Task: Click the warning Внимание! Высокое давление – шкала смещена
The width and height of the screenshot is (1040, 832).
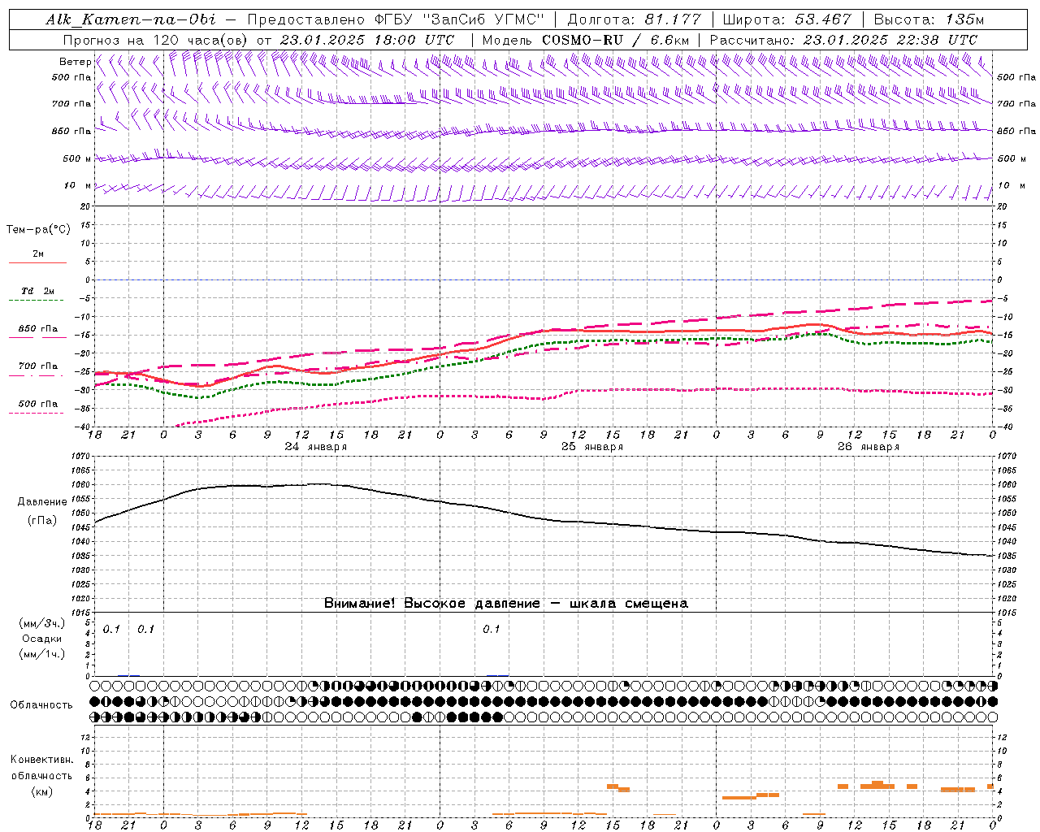Action: (505, 604)
